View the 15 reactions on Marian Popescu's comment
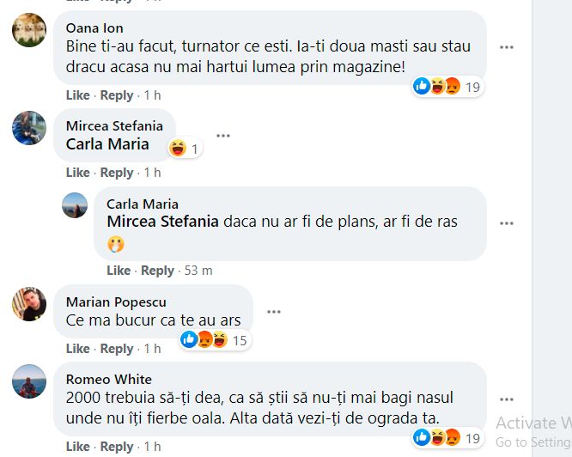This screenshot has height=457, width=572. [x=215, y=341]
